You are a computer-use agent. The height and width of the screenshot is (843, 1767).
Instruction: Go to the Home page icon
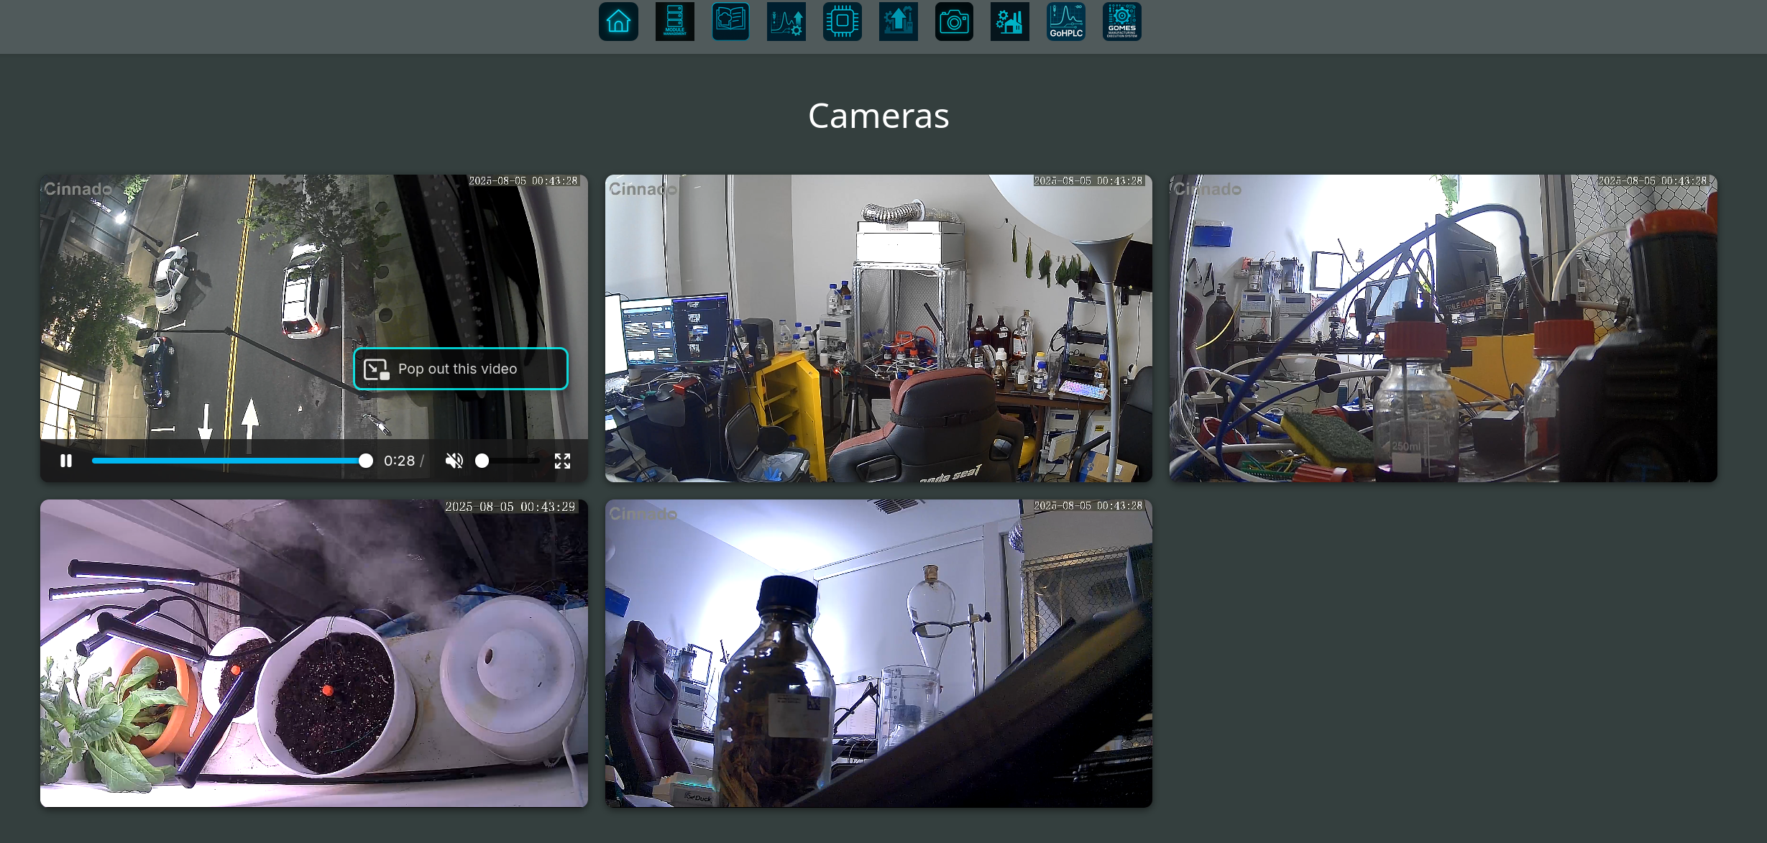pyautogui.click(x=618, y=22)
